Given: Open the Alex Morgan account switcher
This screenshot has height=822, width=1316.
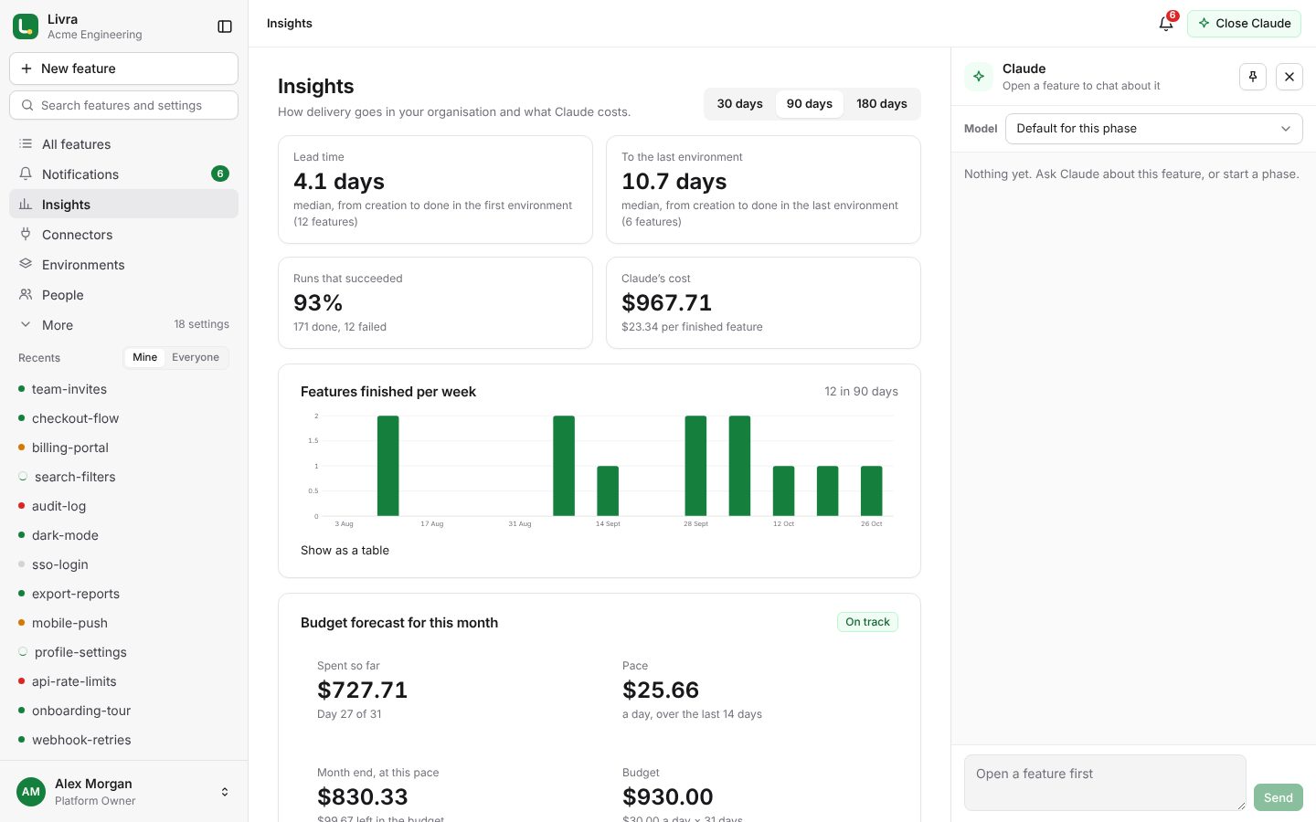Looking at the screenshot, I should point(123,792).
